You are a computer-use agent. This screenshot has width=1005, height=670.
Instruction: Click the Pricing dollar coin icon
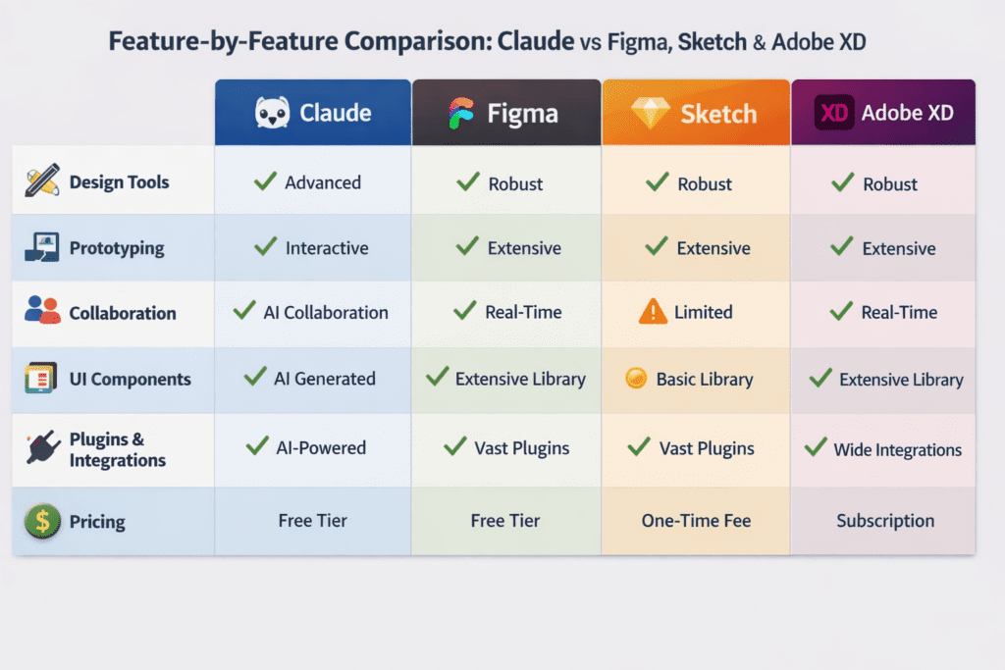41,520
